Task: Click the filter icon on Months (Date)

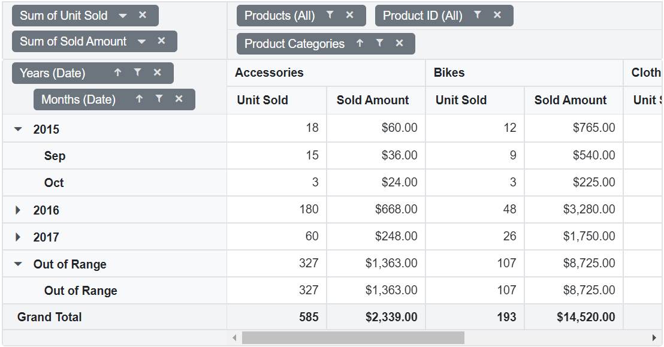Action: 158,99
